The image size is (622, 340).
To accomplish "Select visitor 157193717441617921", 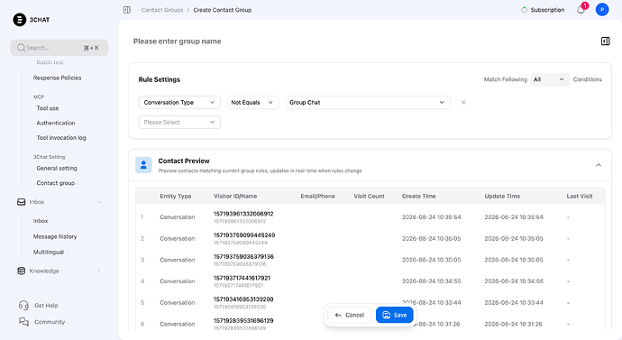I will point(242,278).
